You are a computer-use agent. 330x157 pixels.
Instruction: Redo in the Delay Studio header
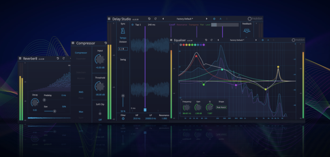point(156,19)
